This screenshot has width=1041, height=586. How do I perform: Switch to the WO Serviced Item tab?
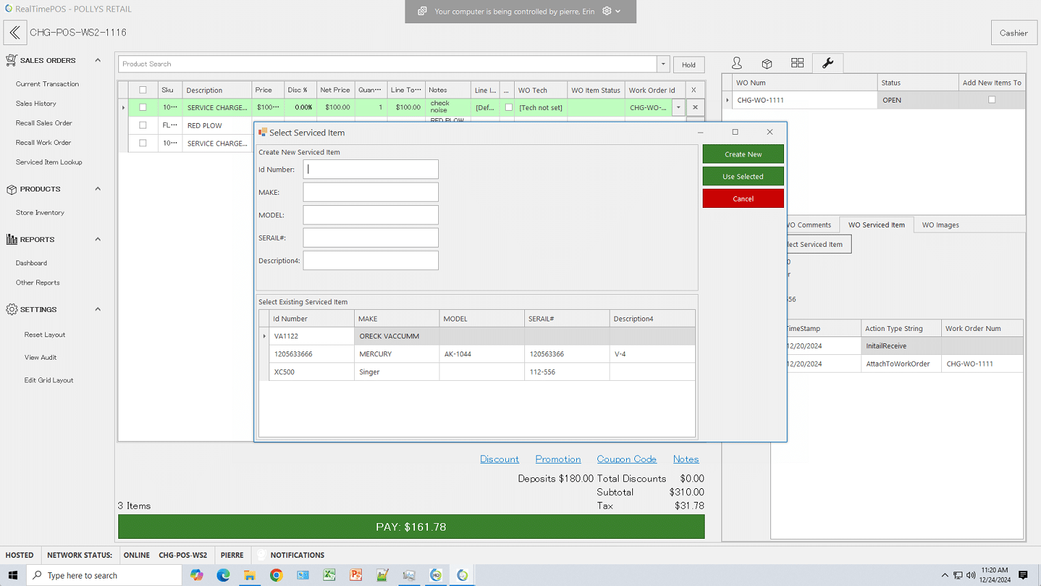(876, 225)
